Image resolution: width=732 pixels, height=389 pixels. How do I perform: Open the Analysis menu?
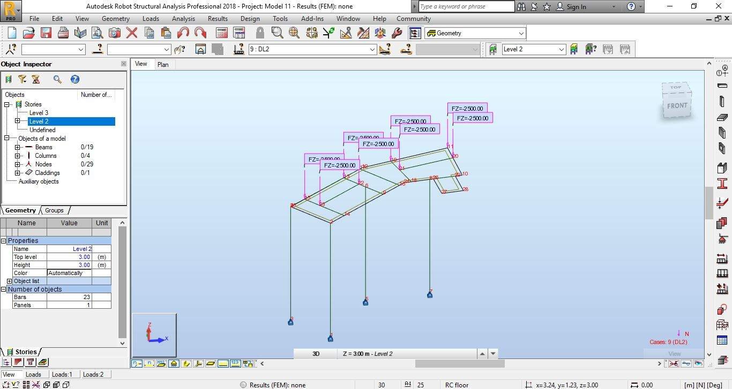click(183, 19)
